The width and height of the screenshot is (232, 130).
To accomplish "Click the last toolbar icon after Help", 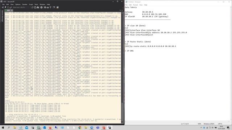I will click(x=58, y=7).
